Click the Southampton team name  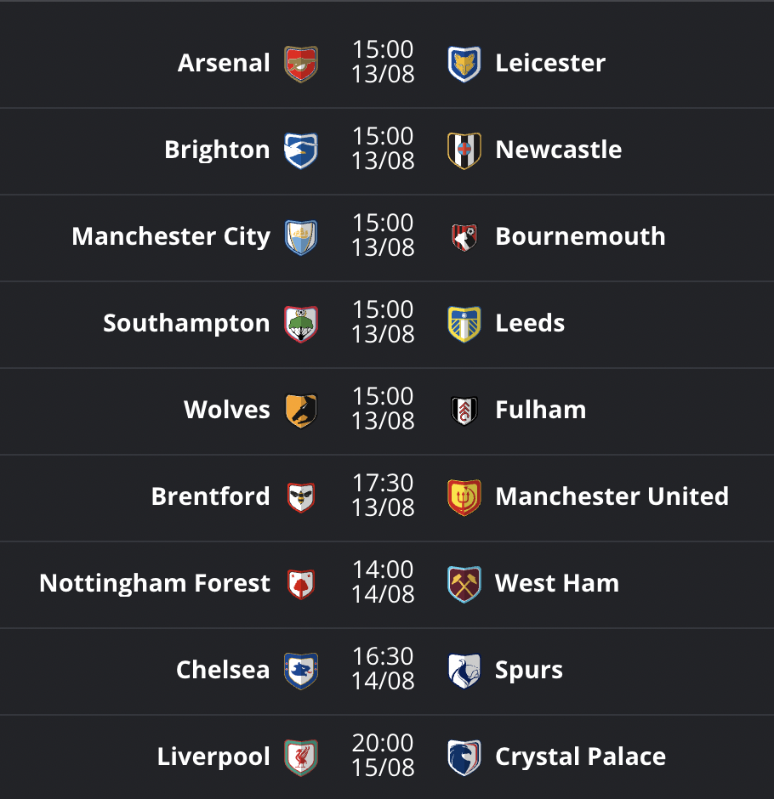click(186, 323)
